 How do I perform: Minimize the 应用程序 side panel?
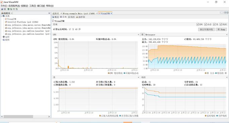click(49, 13)
